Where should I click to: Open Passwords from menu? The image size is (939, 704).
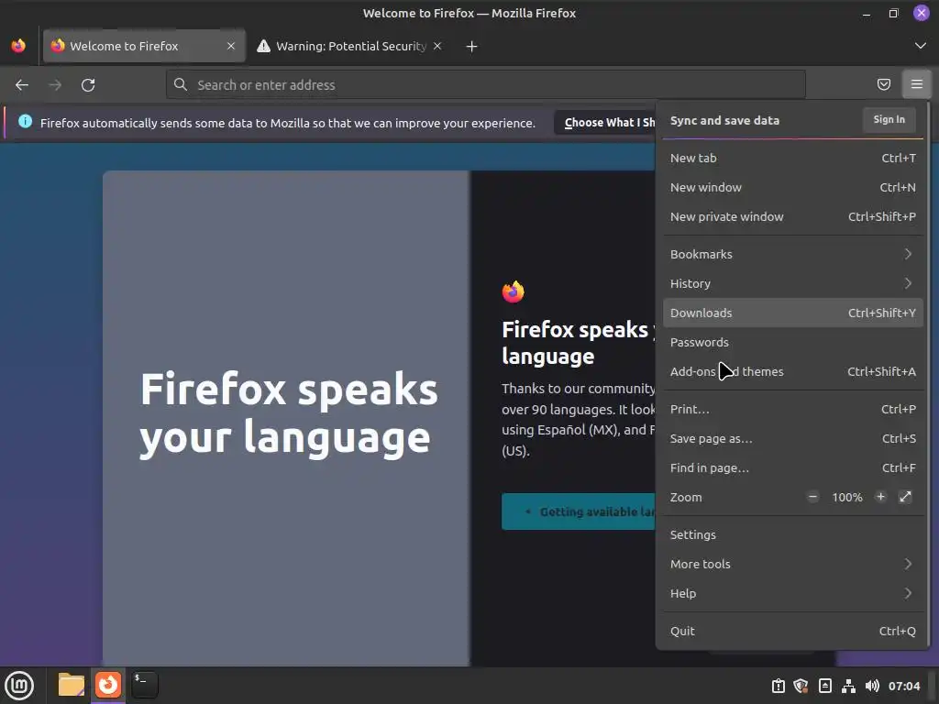(x=793, y=343)
